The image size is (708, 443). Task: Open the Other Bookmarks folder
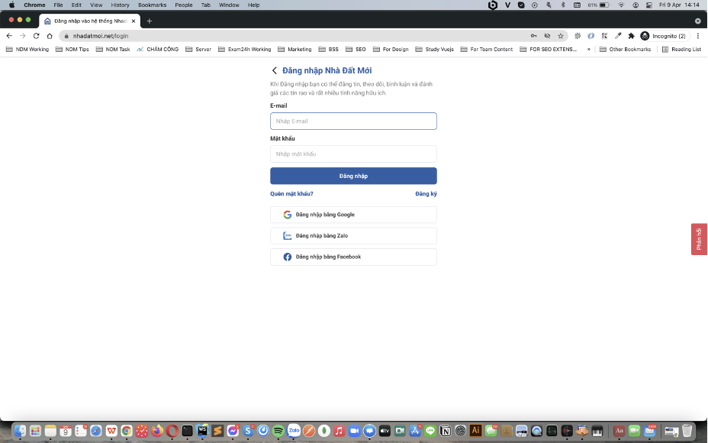point(625,50)
